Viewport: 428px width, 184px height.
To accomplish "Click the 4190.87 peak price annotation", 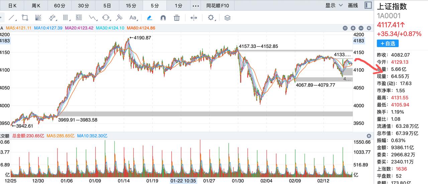I will [140, 38].
